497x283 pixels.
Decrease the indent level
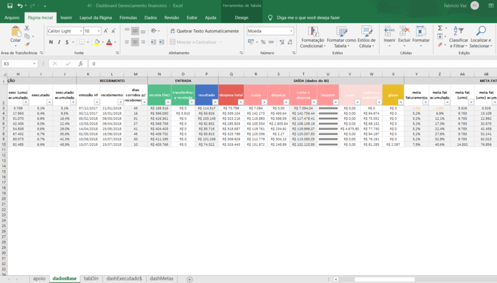pyautogui.click(x=153, y=42)
